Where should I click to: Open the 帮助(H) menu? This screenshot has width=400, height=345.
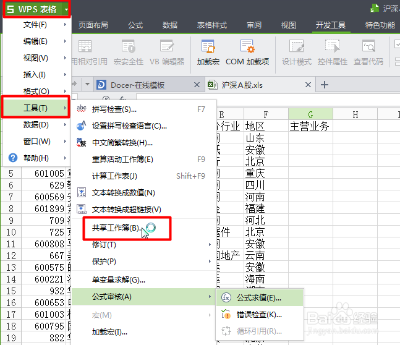[36, 158]
